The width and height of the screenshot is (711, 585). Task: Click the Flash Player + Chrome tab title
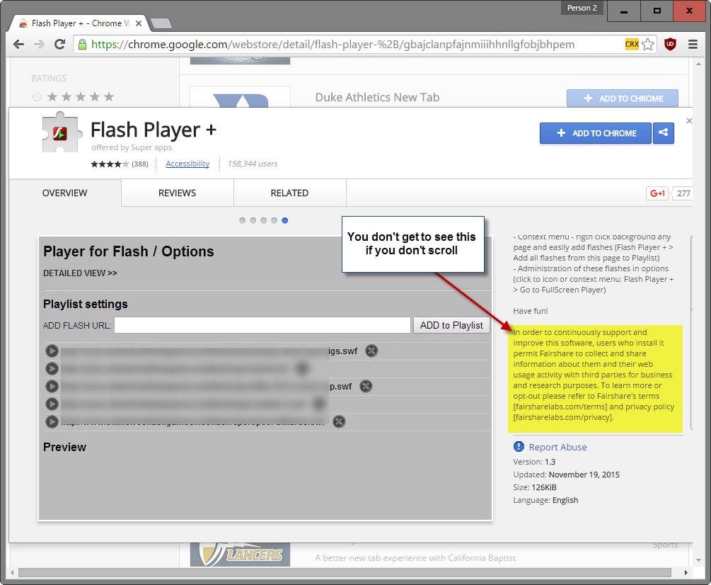80,23
